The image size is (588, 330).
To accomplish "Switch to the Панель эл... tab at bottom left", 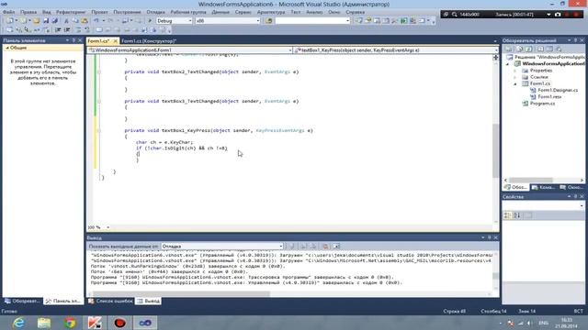I will click(x=63, y=301).
